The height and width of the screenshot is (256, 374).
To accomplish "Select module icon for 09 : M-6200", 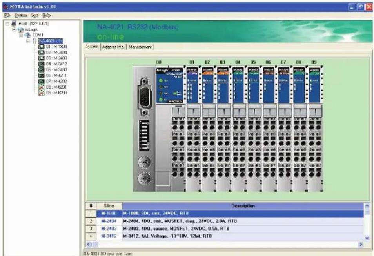I will tap(42, 93).
